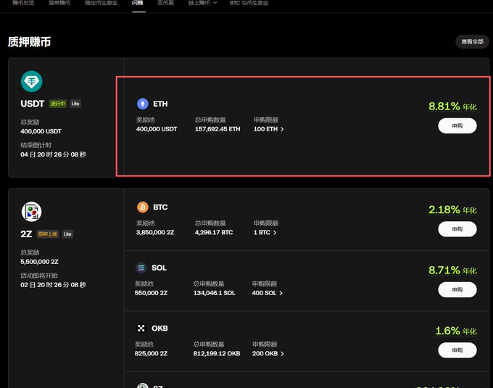Viewport: 493px width, 388px height.
Task: Click the OKB pool name label
Action: pyautogui.click(x=159, y=329)
